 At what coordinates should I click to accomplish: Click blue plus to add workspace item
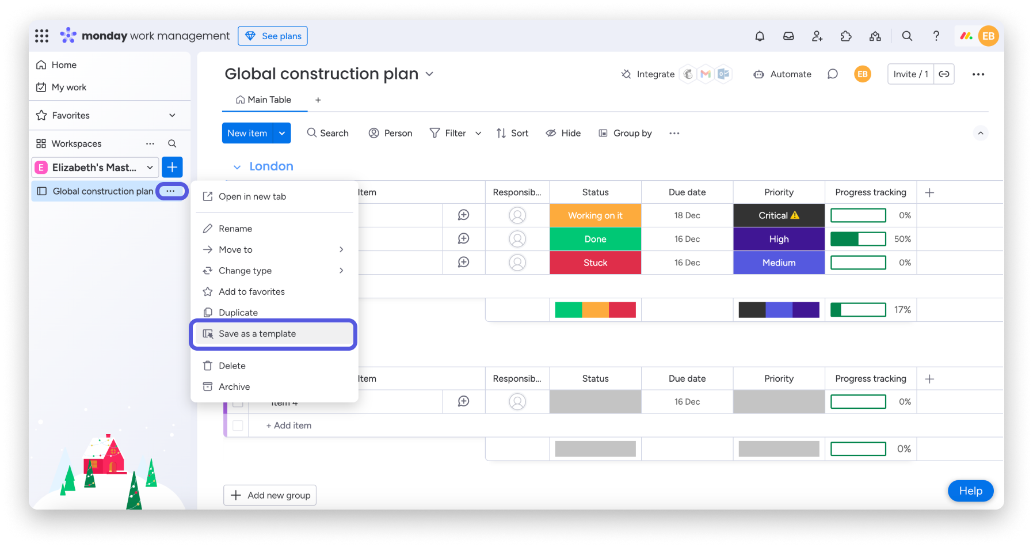click(172, 167)
